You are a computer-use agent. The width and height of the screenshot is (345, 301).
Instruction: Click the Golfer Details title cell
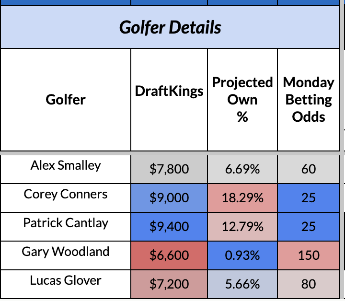pyautogui.click(x=170, y=27)
